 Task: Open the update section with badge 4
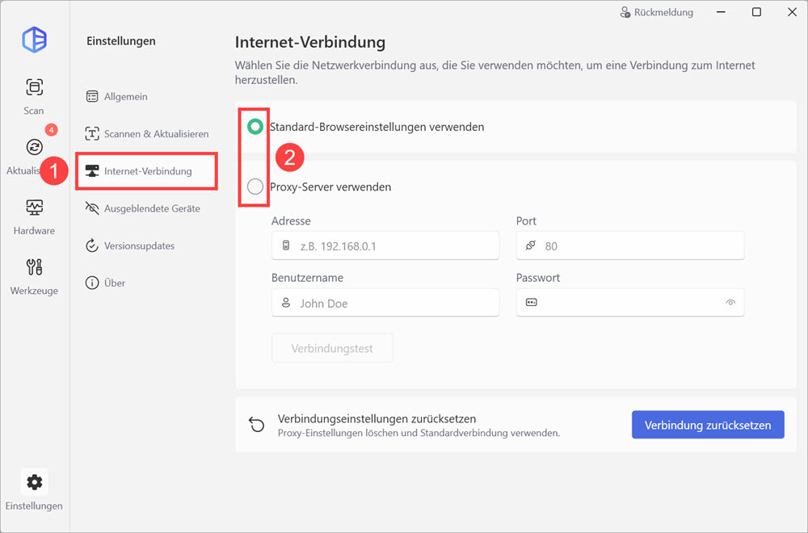tap(34, 147)
